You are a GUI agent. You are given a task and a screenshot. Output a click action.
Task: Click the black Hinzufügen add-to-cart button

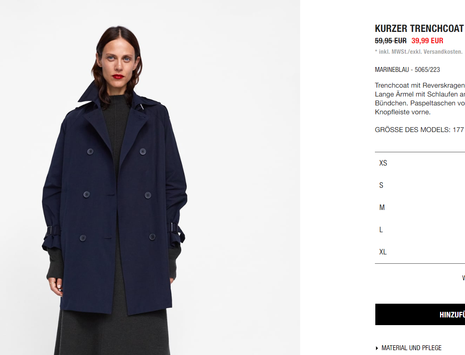click(x=420, y=314)
